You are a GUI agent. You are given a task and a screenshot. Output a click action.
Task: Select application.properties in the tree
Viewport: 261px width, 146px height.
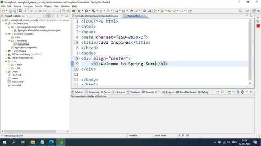[x=26, y=47]
